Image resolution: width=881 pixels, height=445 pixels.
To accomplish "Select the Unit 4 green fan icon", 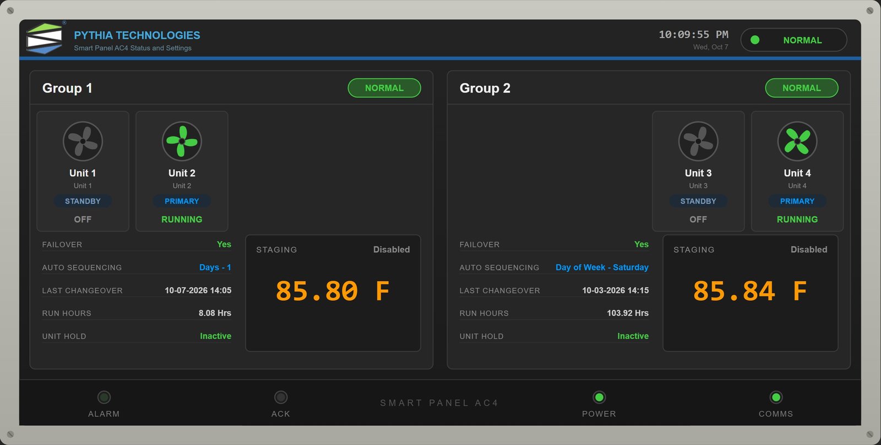I will pos(797,141).
